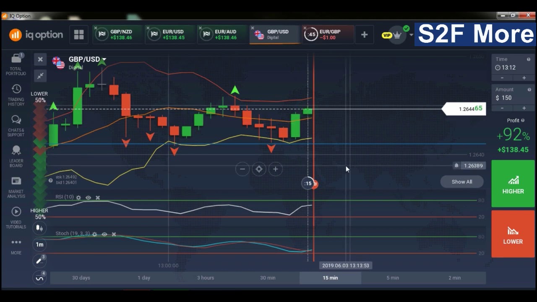This screenshot has height=302, width=537.
Task: Click the Time help question mark
Action: 529,60
